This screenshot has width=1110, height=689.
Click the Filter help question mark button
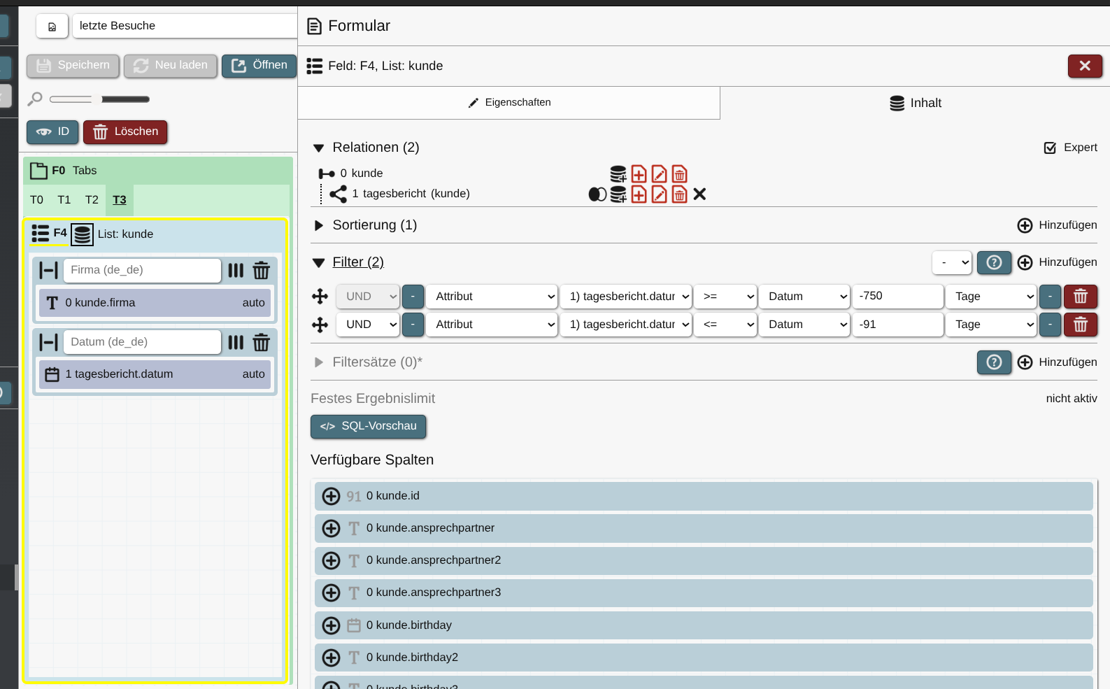tap(993, 262)
